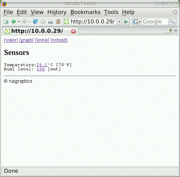180x177 pixels.
Task: Print the page using the printer icon
Action: click(50, 22)
